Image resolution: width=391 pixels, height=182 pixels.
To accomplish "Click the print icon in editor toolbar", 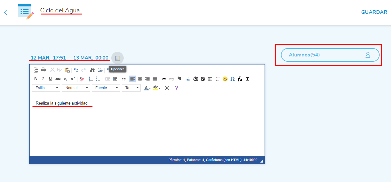I will pyautogui.click(x=43, y=70).
